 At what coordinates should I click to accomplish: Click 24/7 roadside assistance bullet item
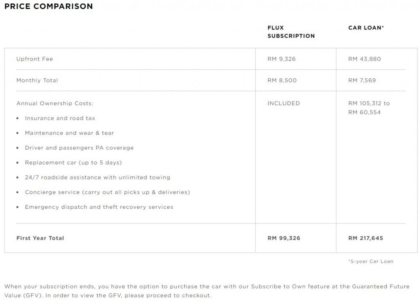[97, 177]
